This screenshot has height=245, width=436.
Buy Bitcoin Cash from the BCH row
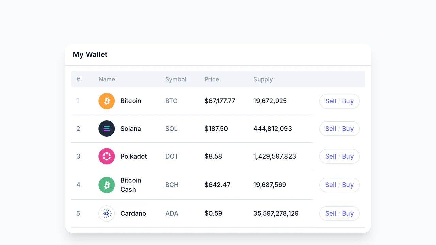tap(348, 185)
